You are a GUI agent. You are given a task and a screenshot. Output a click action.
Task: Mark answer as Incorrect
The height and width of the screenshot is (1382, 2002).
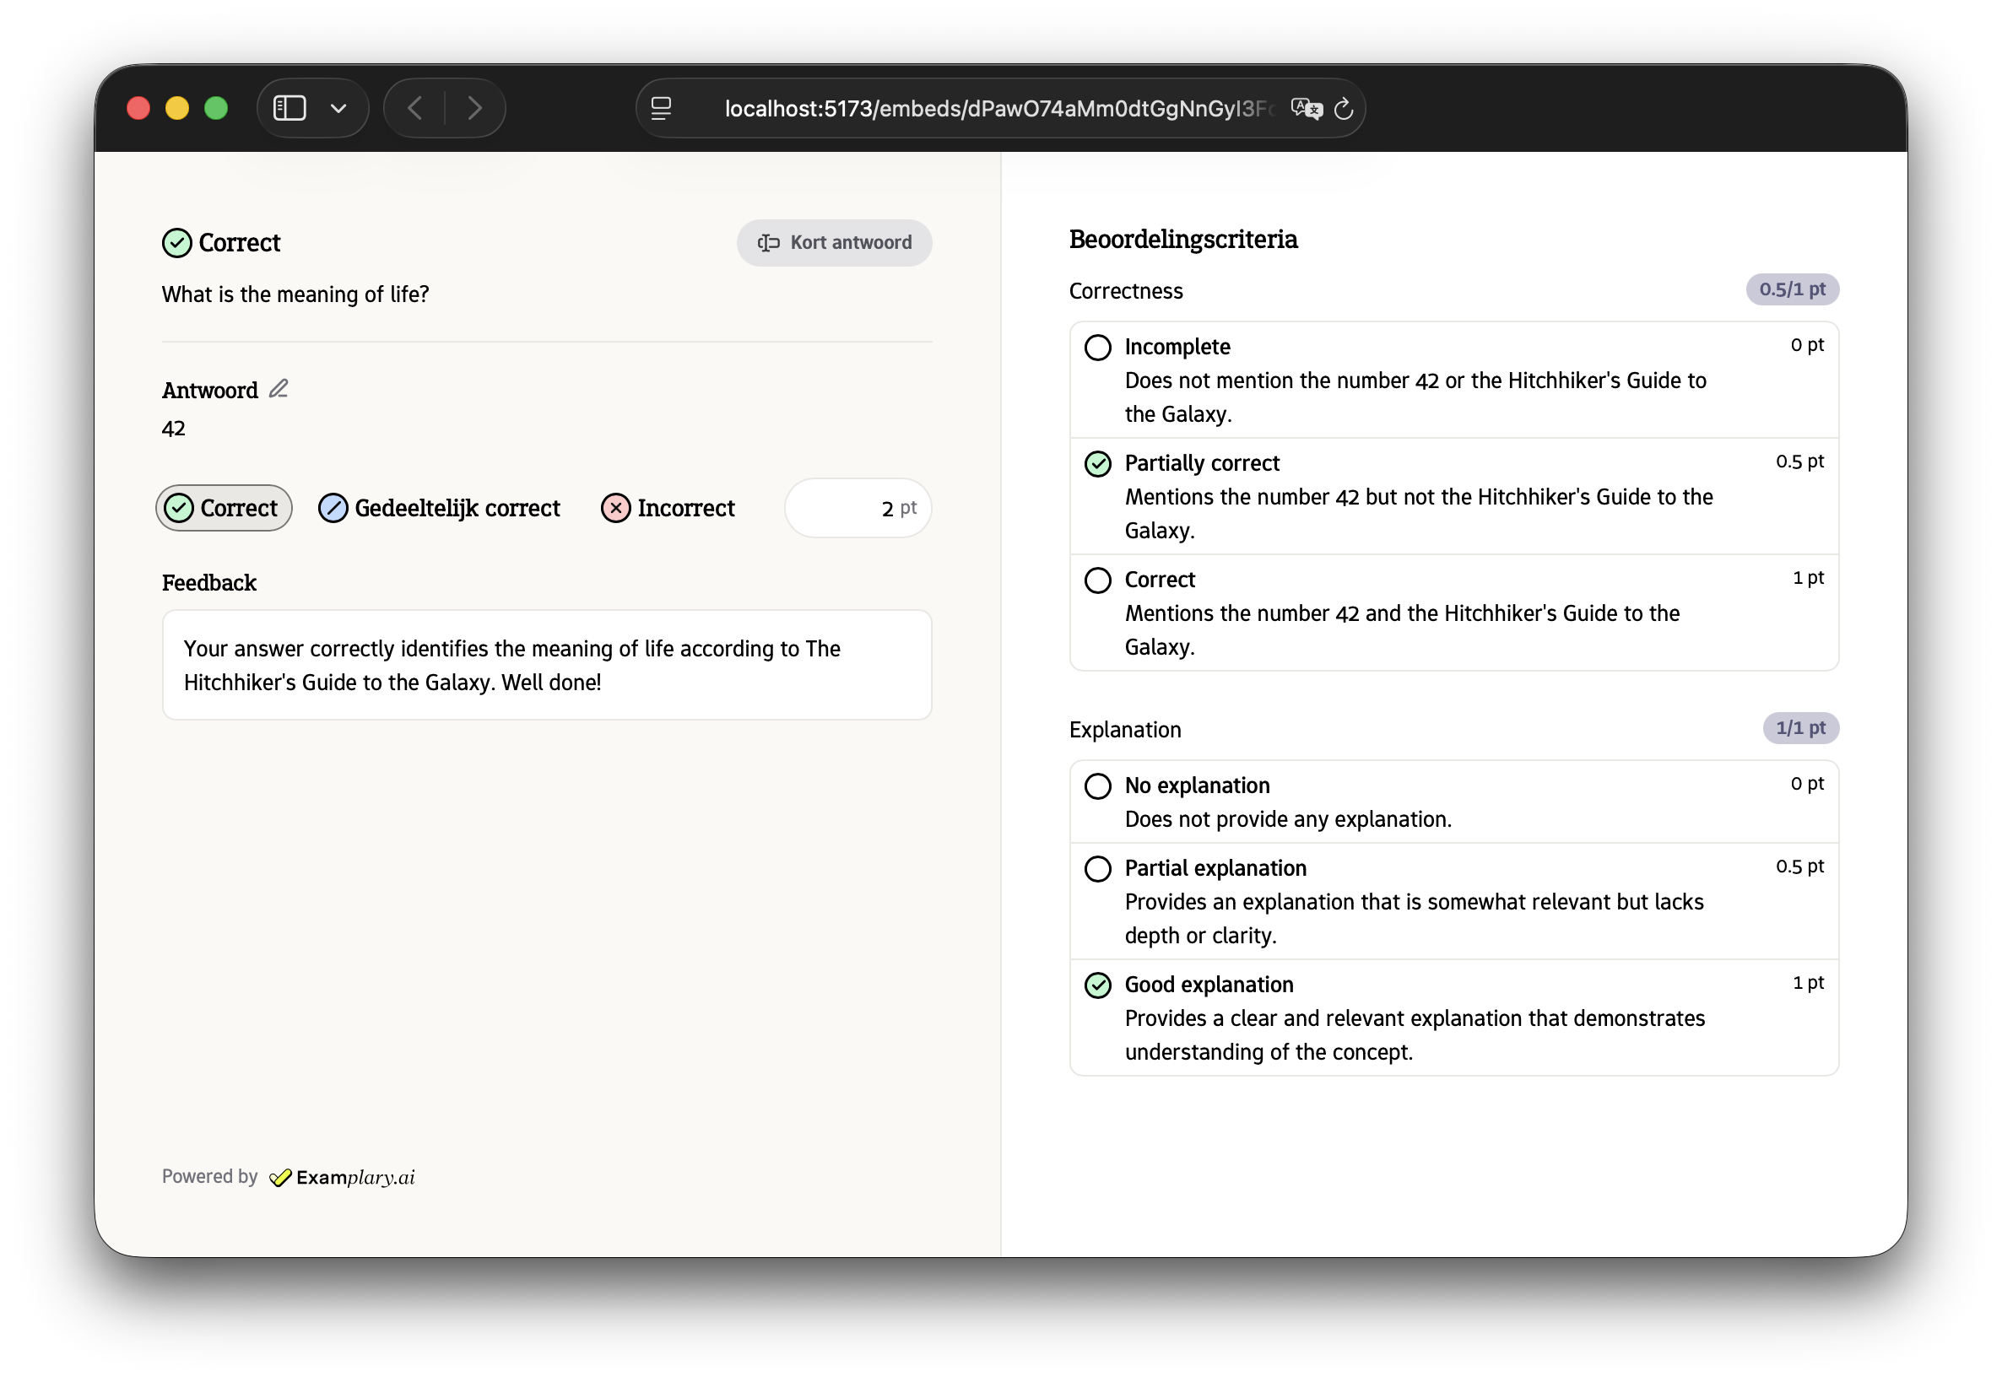coord(668,508)
